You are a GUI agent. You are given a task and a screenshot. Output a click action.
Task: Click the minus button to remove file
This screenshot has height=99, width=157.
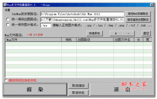pyautogui.click(x=128, y=33)
